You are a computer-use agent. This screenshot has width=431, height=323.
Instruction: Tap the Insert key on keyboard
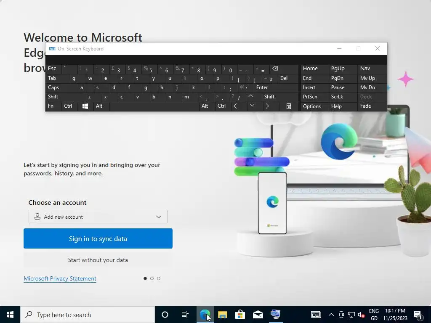[314, 87]
